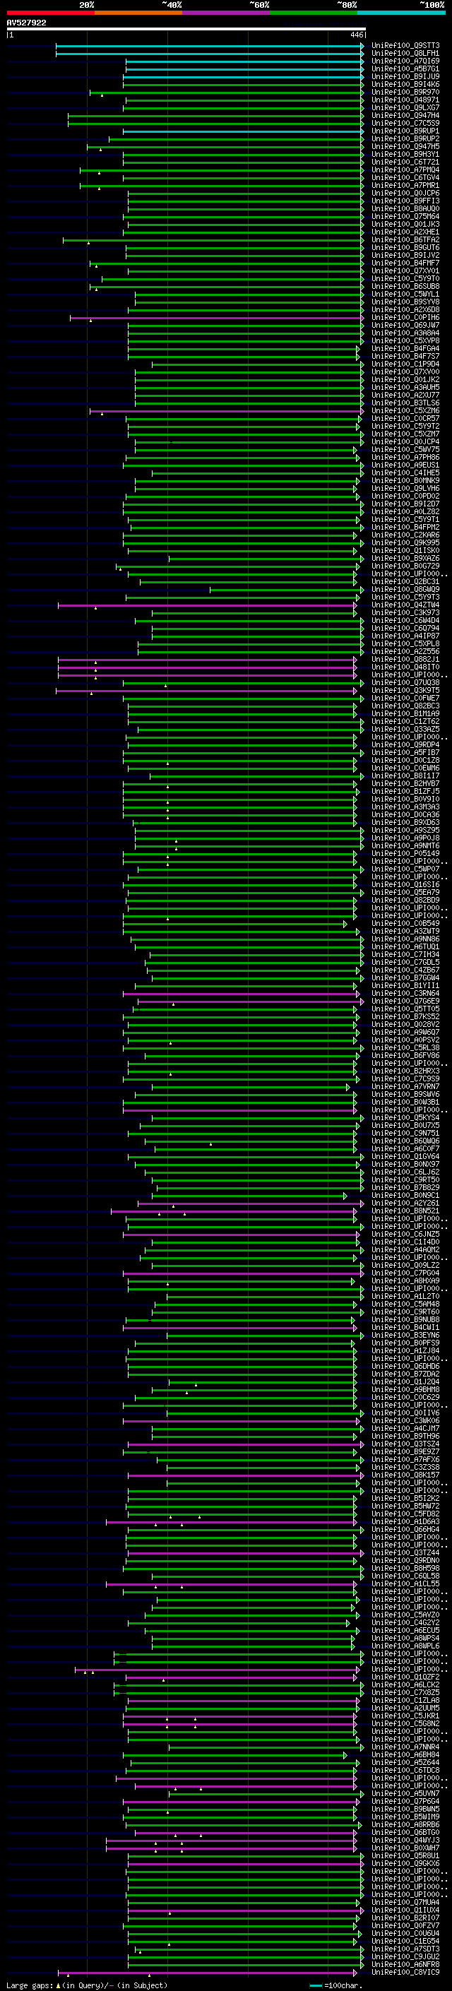Image resolution: width=452 pixels, height=1991 pixels.
Task: Click the =100char. scale legend text
Action: coord(344,1985)
